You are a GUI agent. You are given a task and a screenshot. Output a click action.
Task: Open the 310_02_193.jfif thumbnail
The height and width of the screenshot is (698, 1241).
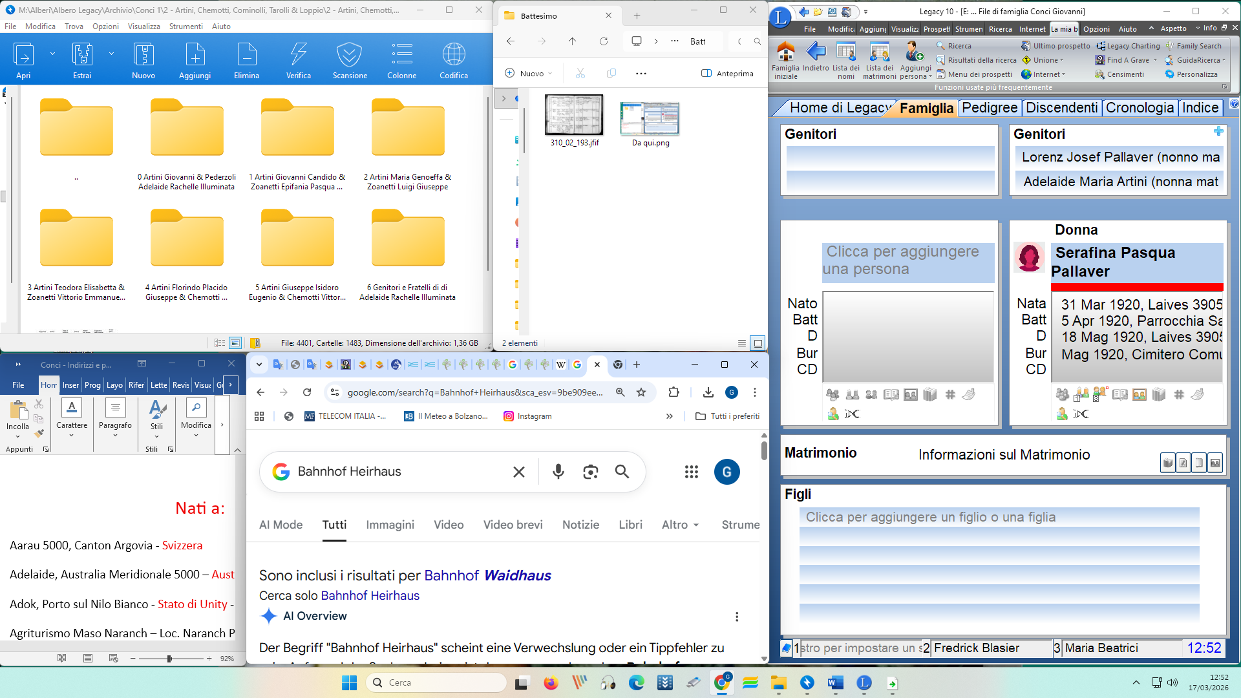[574, 116]
